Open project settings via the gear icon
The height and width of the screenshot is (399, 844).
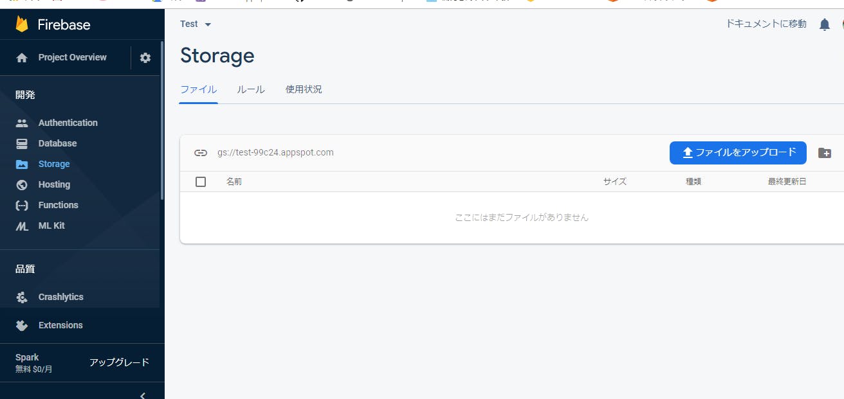(x=145, y=57)
